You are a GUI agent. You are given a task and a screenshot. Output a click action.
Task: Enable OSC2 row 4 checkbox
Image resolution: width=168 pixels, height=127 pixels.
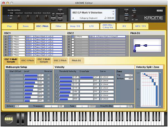pos(73,45)
